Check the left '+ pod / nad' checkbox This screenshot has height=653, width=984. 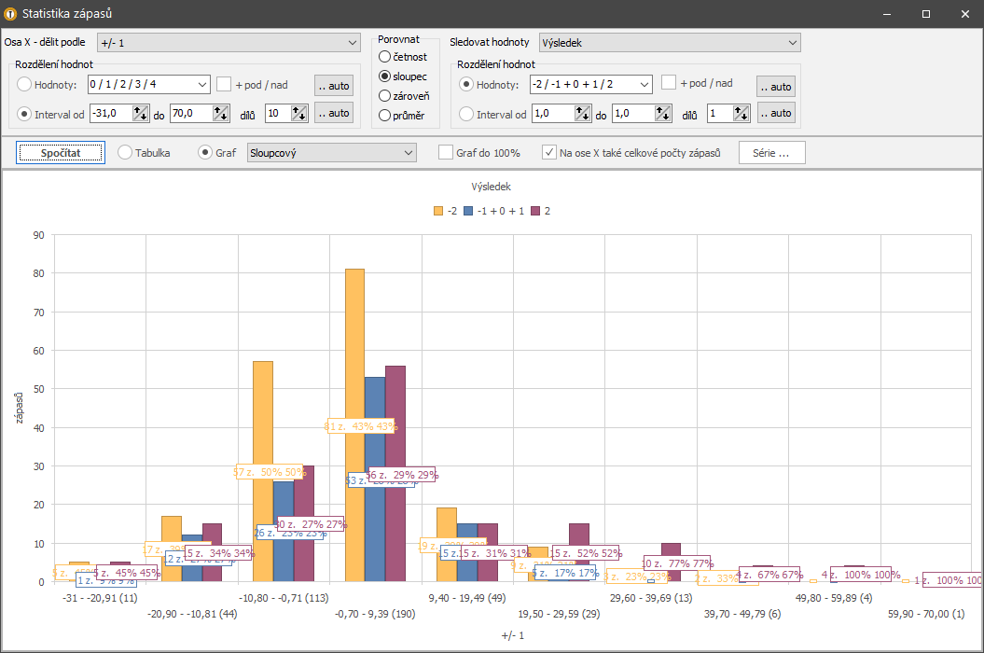tap(224, 84)
